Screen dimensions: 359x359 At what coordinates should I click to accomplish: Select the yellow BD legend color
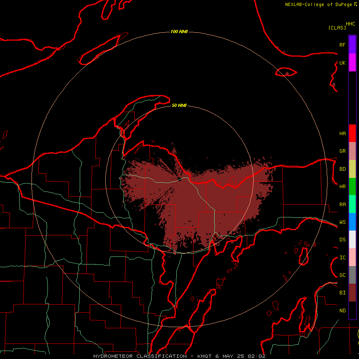(352, 169)
